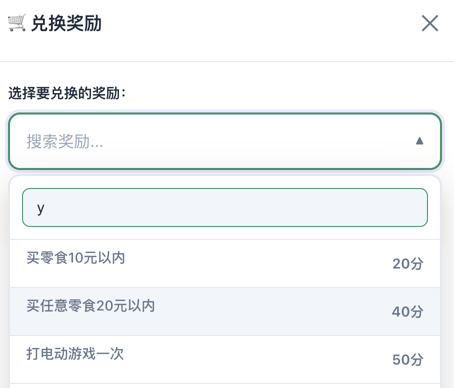This screenshot has height=388, width=454.
Task: Click the typed letter y in filter
Action: click(41, 208)
